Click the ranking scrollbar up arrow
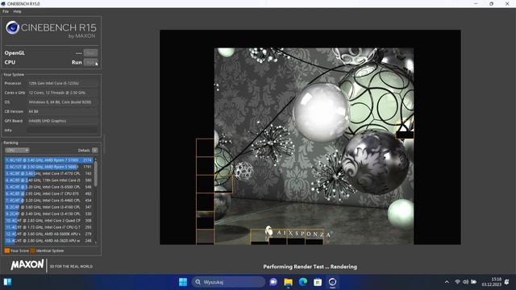 tap(96, 159)
